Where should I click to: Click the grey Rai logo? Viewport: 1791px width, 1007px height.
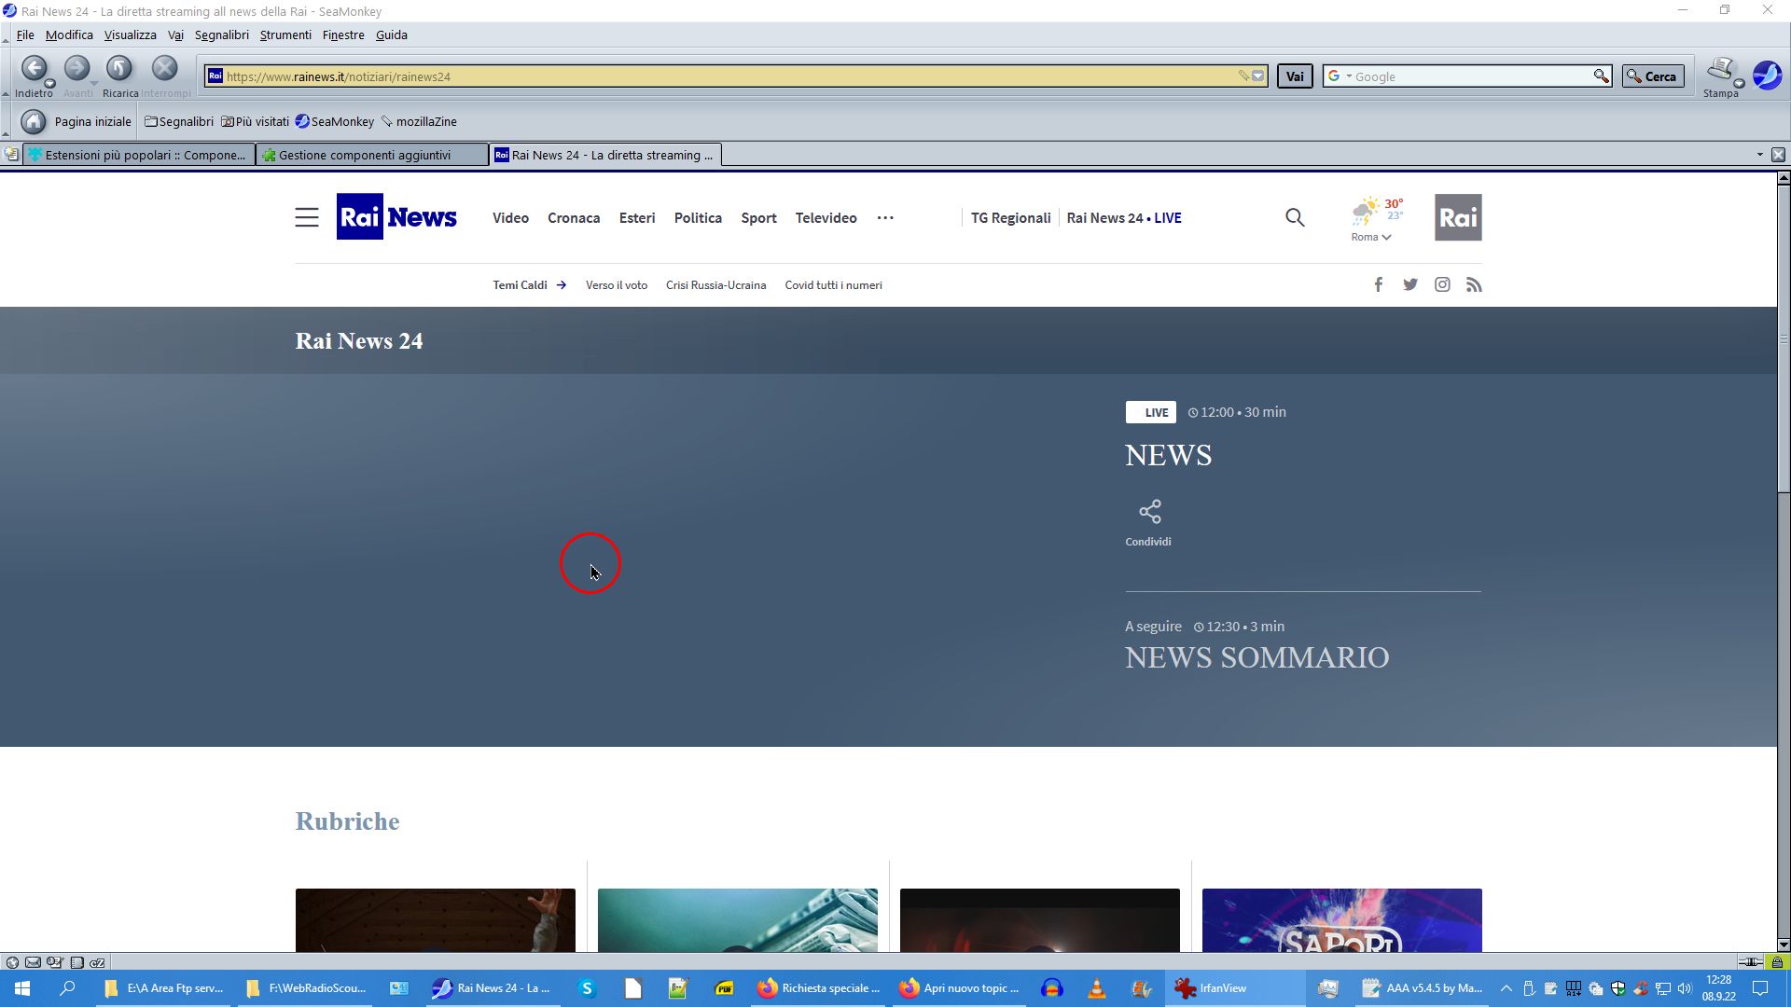[x=1458, y=217]
